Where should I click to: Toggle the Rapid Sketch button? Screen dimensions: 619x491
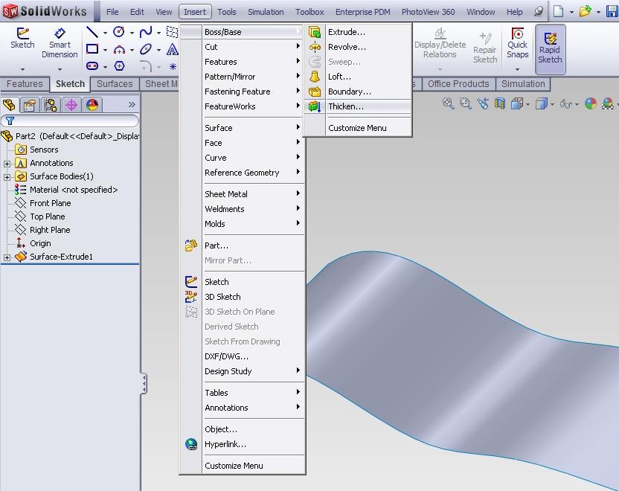pyautogui.click(x=551, y=49)
